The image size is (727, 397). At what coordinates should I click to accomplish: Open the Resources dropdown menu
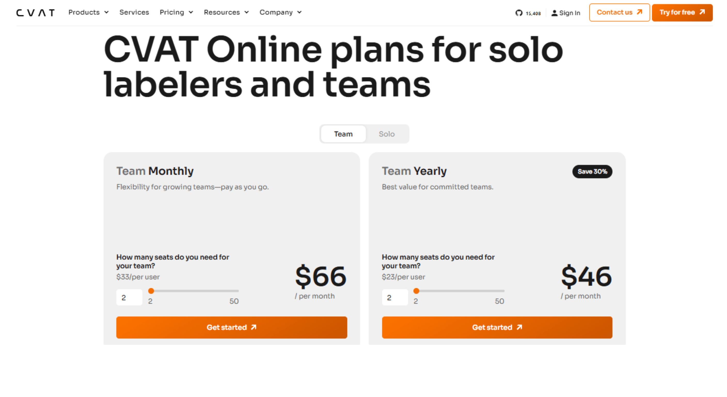[226, 12]
